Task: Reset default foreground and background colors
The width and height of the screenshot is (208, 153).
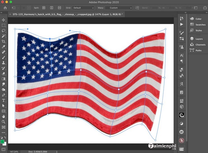Action: pos(1,137)
